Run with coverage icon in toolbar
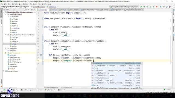The image size is (175, 98). [147, 7]
